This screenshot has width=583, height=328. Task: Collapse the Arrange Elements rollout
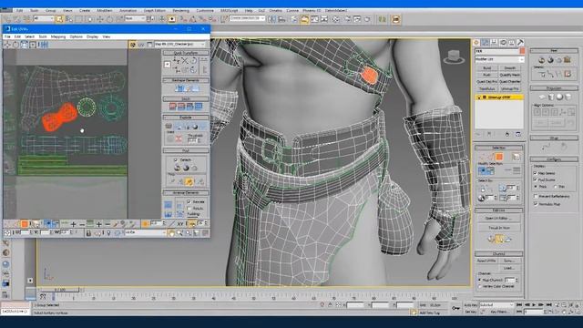(x=186, y=192)
